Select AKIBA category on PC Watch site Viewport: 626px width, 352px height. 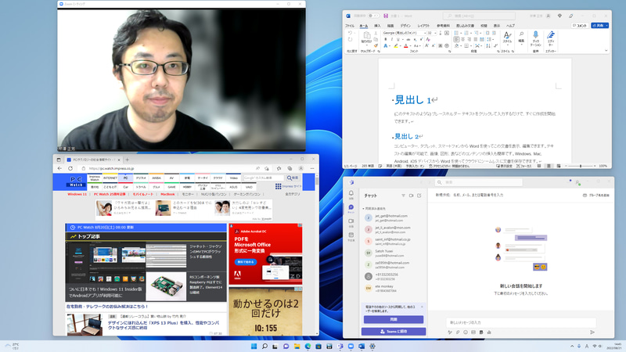click(x=156, y=178)
